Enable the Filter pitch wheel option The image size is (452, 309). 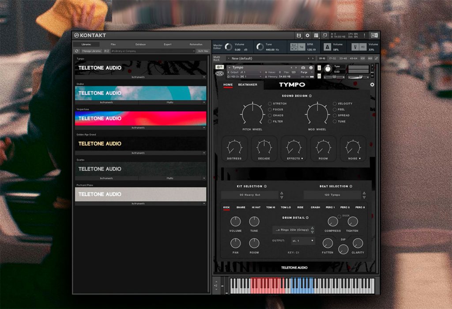270,121
